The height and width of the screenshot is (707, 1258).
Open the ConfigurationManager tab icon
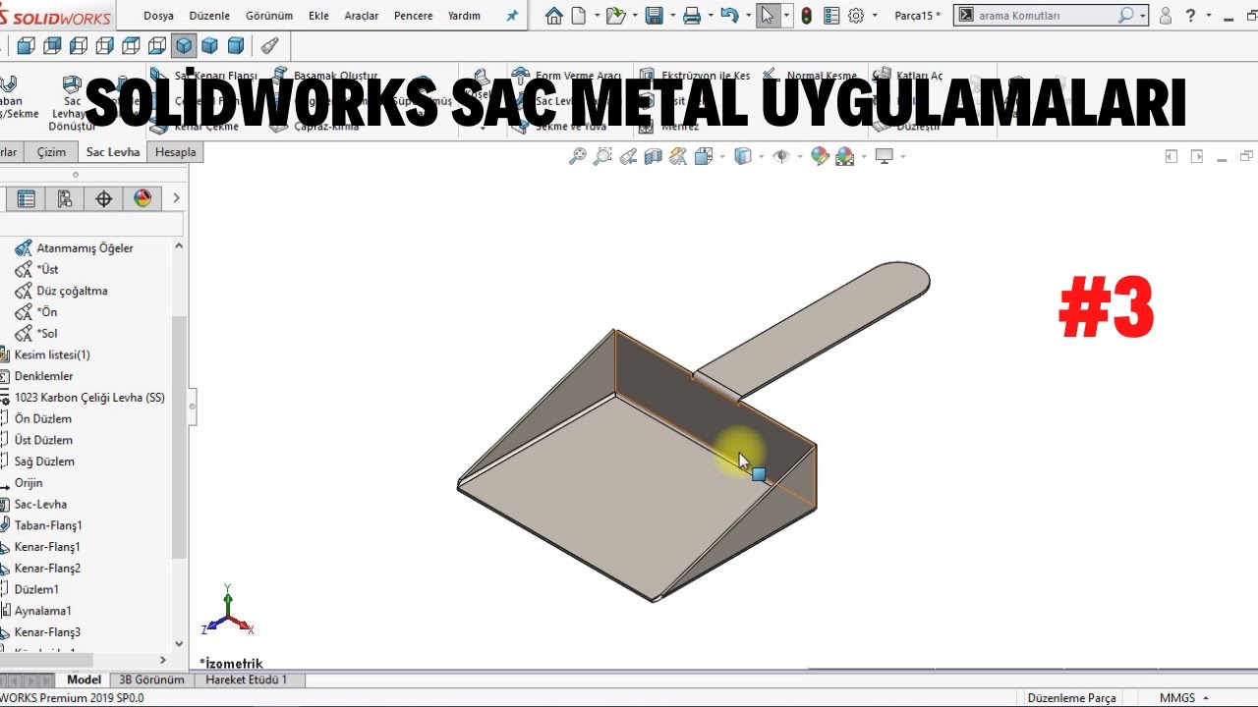click(x=65, y=198)
